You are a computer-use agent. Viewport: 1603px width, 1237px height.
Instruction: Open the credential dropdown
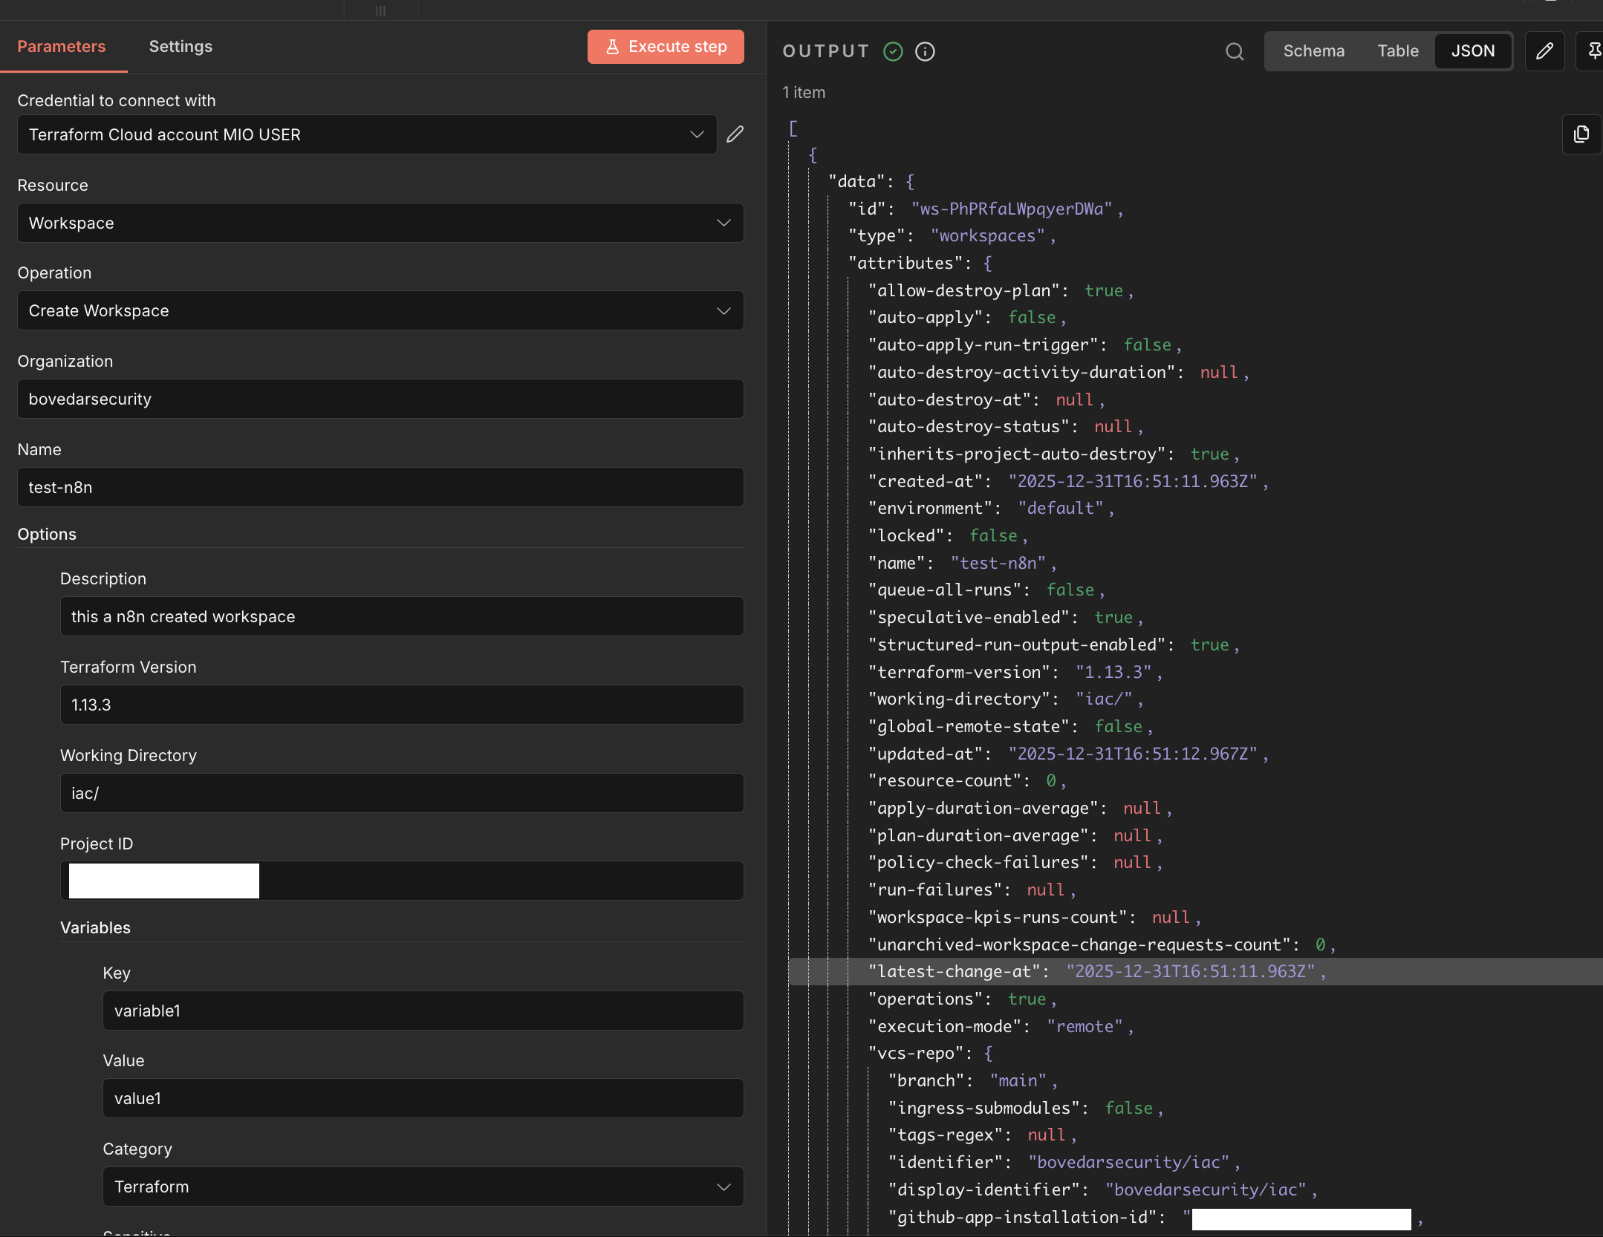coord(367,134)
